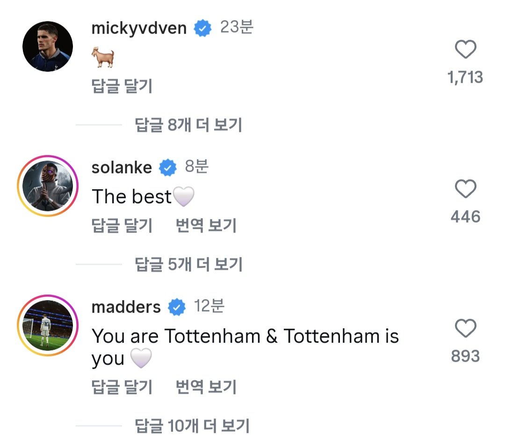Expand 10 more replies under madders
Image resolution: width=505 pixels, height=448 pixels.
coord(192,426)
